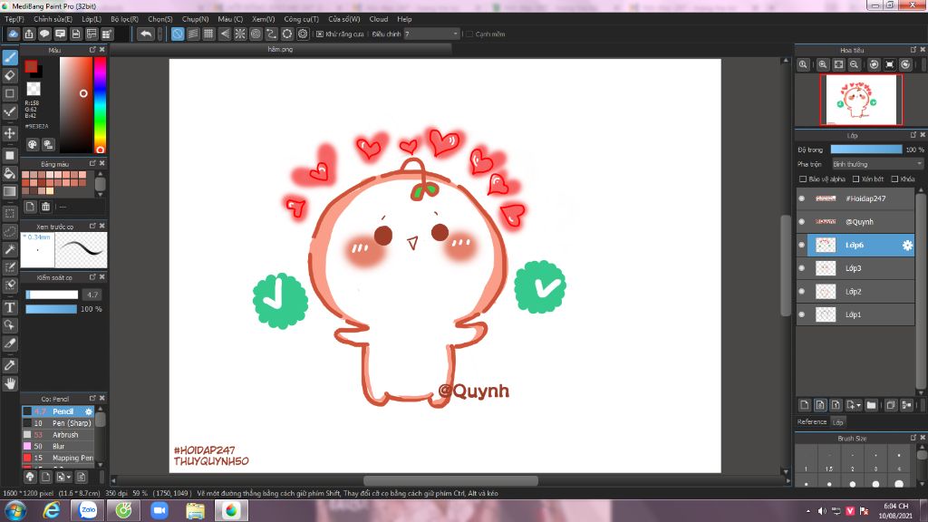Image resolution: width=928 pixels, height=522 pixels.
Task: Select Airbrush brush
Action: coord(58,434)
